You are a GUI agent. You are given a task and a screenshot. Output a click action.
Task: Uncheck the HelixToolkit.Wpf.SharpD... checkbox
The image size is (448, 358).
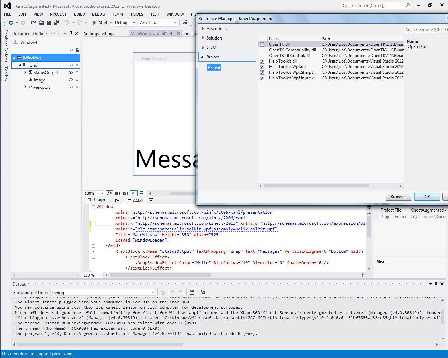[262, 72]
